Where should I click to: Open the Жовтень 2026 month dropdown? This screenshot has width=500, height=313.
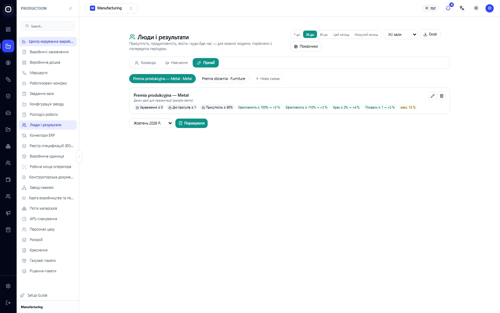tap(151, 123)
